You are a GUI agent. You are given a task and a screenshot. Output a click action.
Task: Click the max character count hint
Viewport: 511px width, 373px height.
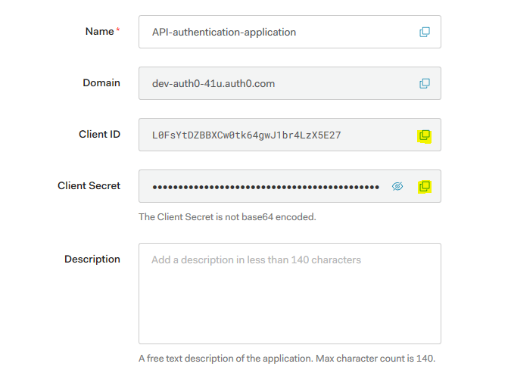pos(287,358)
